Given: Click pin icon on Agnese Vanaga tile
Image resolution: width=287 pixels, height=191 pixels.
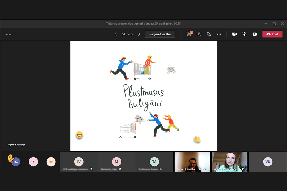Looking at the screenshot, I should pyautogui.click(x=242, y=169).
